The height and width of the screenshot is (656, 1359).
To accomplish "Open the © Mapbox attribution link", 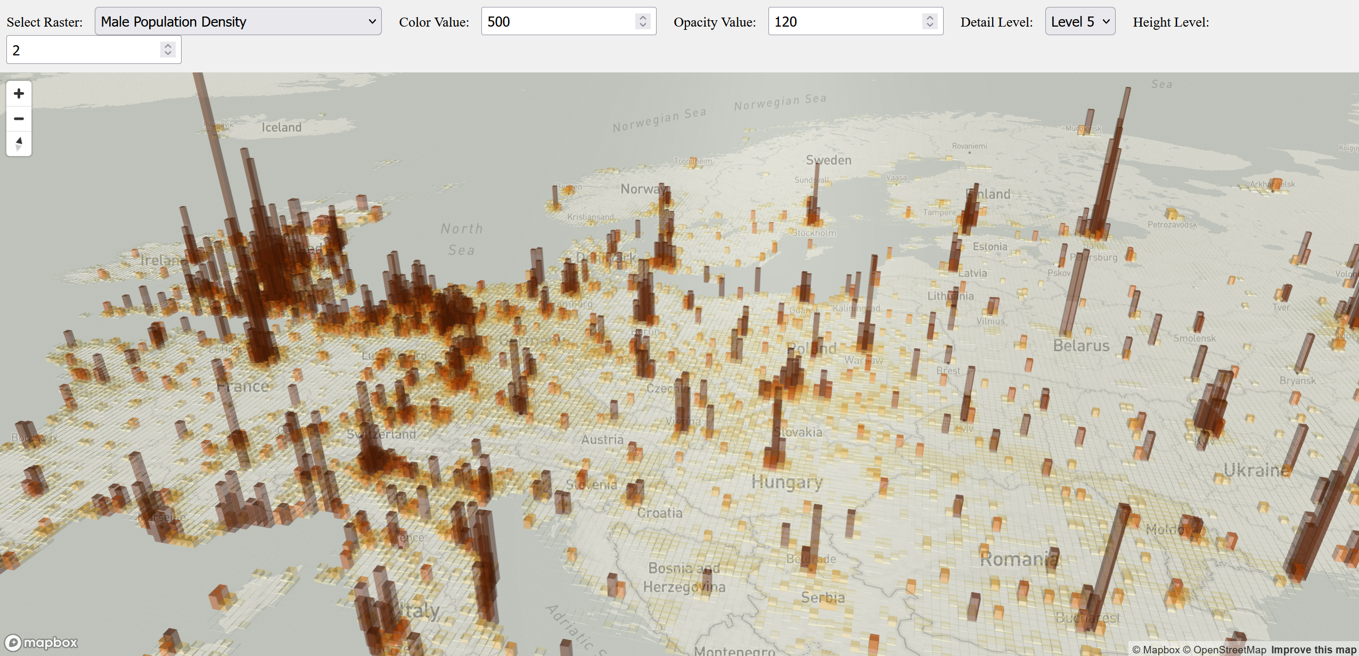I will 1156,650.
